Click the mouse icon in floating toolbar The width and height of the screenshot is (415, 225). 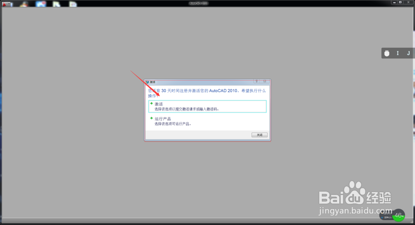(x=387, y=53)
